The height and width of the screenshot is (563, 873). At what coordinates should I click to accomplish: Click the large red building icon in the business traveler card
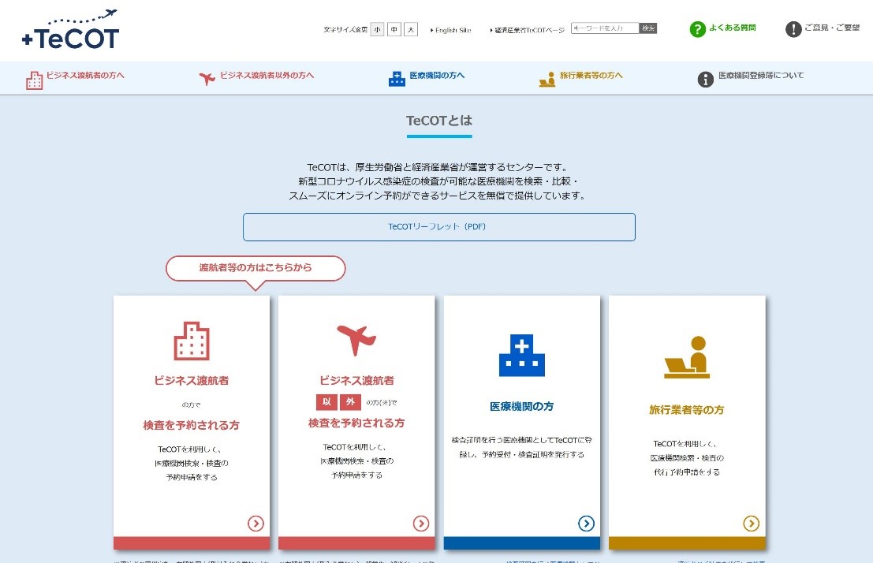[192, 341]
